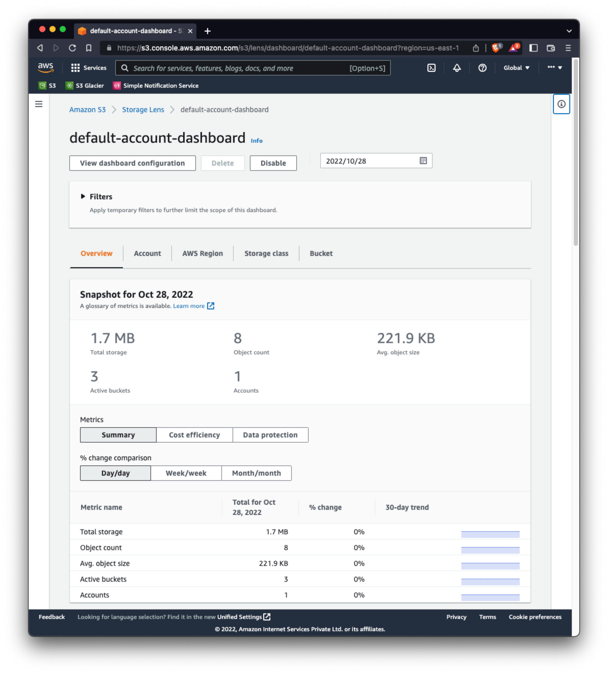Open Cookie preferences in footer

coord(535,617)
